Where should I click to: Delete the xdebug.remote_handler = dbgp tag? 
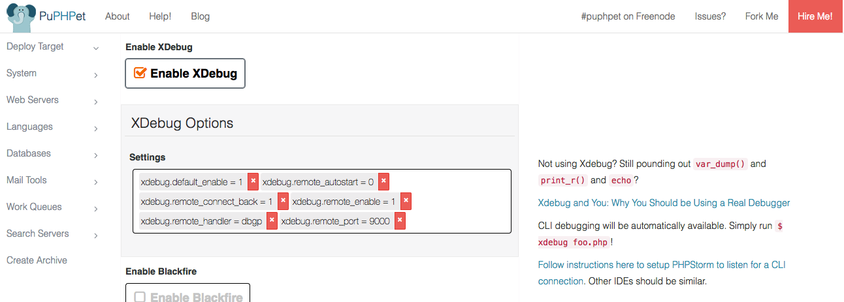click(272, 221)
